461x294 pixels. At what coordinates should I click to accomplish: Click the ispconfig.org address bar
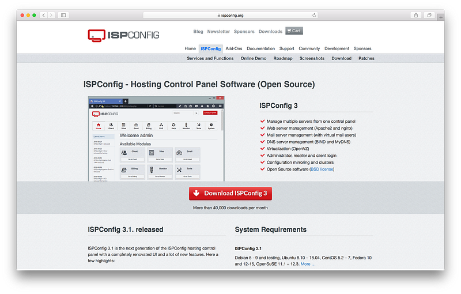pos(230,16)
